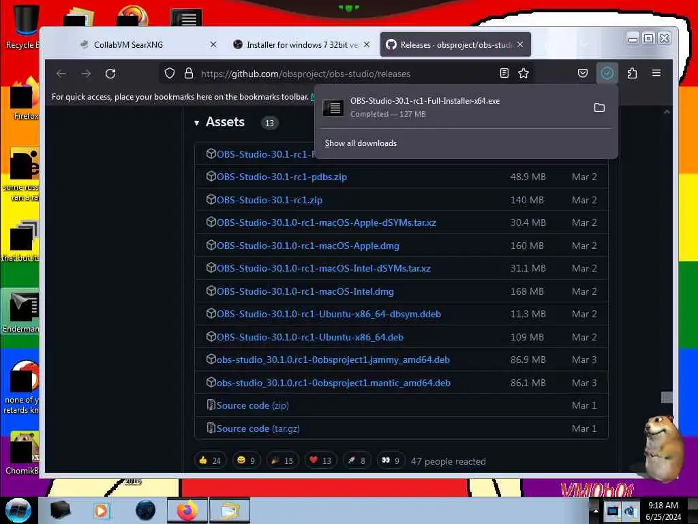Click the network icon in system tray

(613, 510)
